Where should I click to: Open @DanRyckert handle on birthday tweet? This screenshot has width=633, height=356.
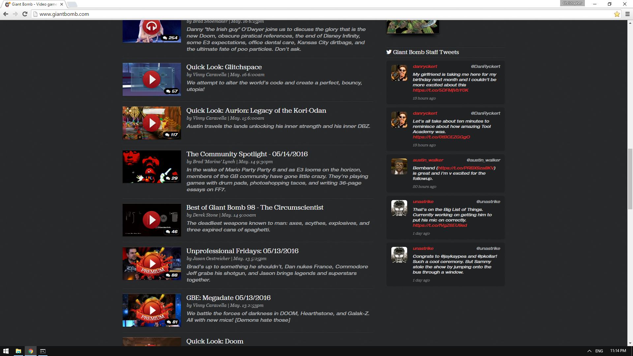[486, 67]
